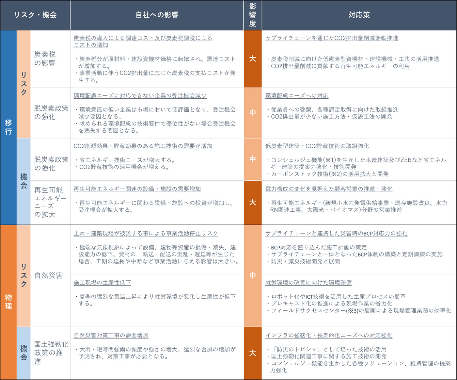Click bullet ロボット化やICT技術を活用した生産プロセスの変革
Viewport: 457px width, 380px height.
coord(336,297)
